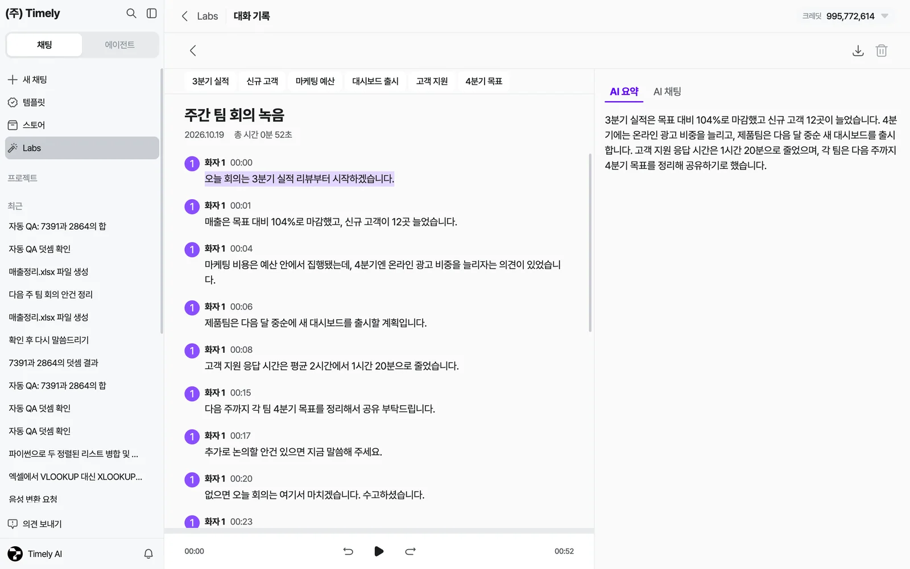Click the audio progress bar
This screenshot has width=910, height=569.
(x=379, y=531)
